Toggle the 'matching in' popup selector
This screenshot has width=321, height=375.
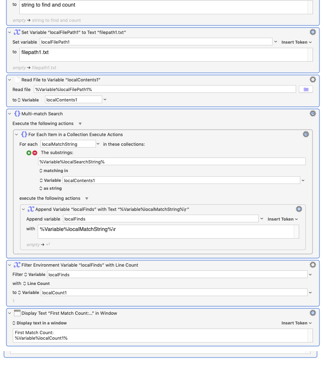[x=54, y=171]
